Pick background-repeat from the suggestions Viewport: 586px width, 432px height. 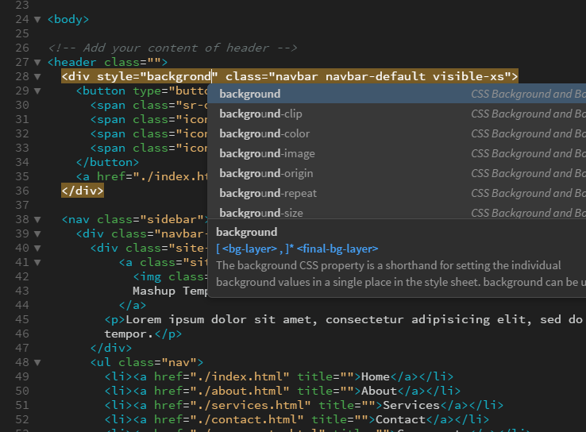(x=268, y=193)
